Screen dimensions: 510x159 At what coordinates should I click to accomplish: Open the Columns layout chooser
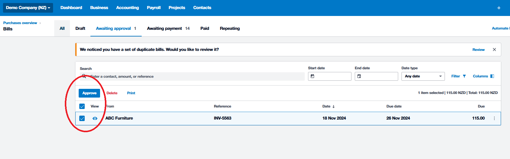tap(492, 76)
